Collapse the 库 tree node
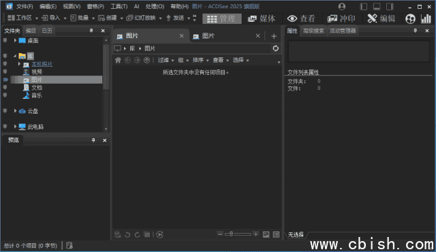 (15, 56)
